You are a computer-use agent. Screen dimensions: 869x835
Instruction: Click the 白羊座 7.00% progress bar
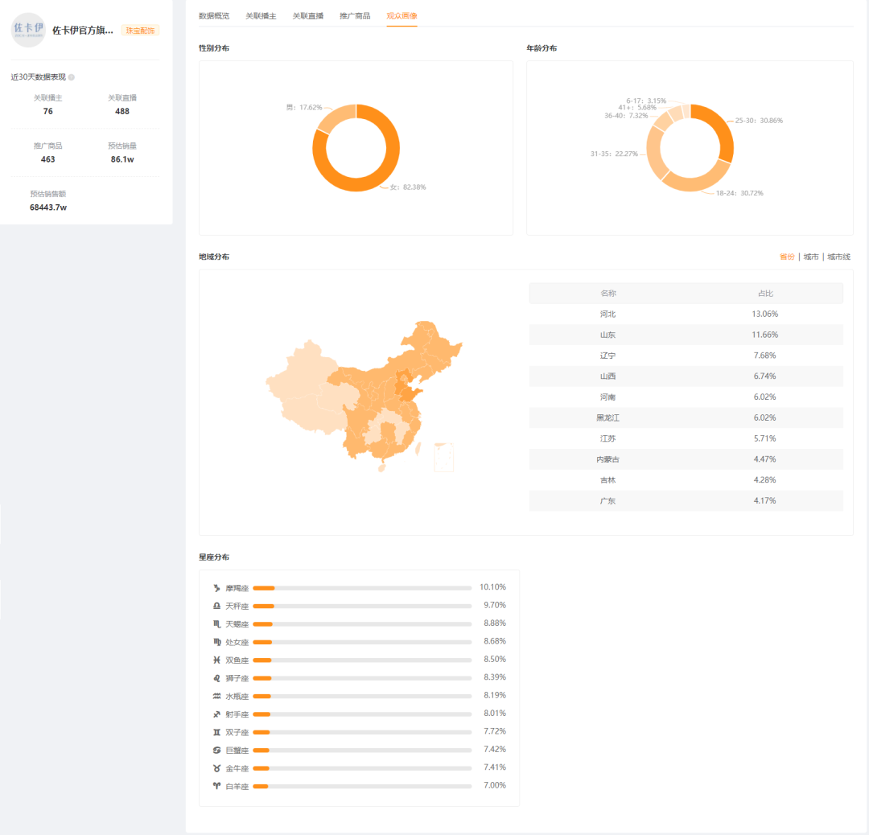(362, 786)
